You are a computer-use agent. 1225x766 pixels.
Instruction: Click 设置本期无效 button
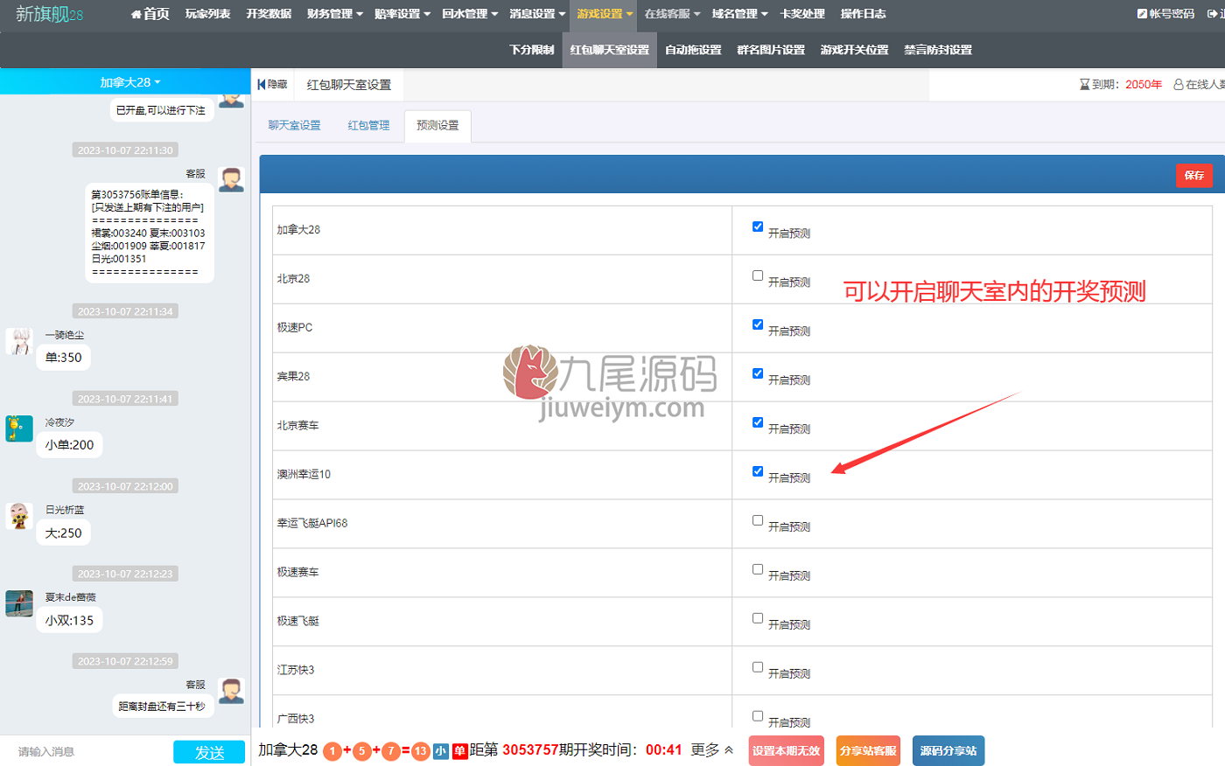(x=787, y=751)
